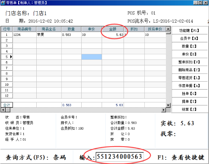Choose 挂单【G】 button
This screenshot has height=164, width=209.
190,93
